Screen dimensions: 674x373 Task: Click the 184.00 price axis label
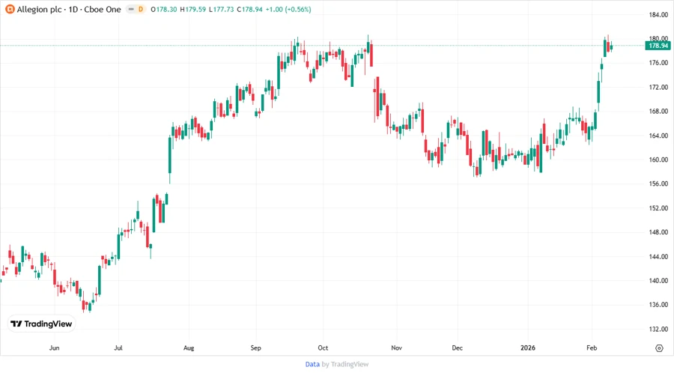(658, 15)
